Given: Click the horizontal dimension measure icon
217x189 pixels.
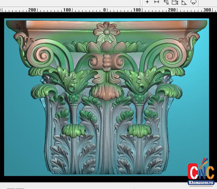Looking at the screenshot, I should (157, 2).
